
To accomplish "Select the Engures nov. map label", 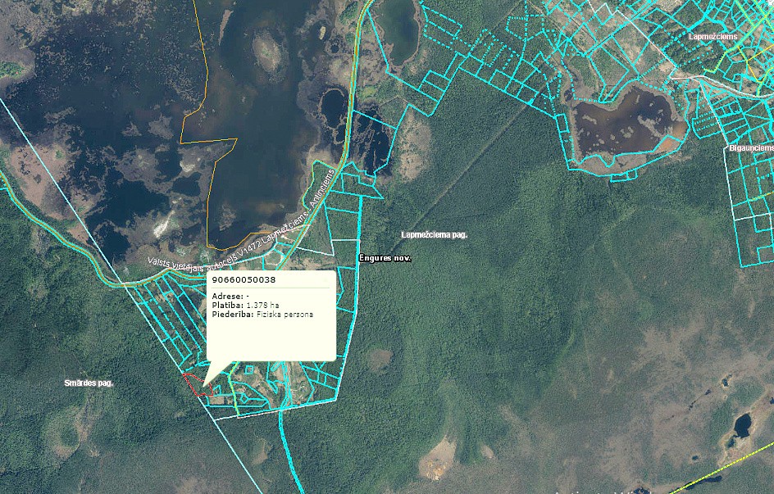I will (385, 258).
